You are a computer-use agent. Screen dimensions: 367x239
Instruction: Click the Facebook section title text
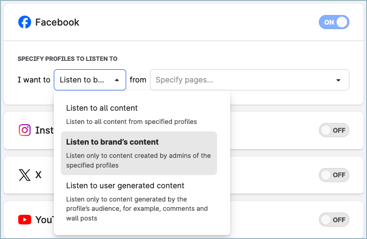pos(57,22)
